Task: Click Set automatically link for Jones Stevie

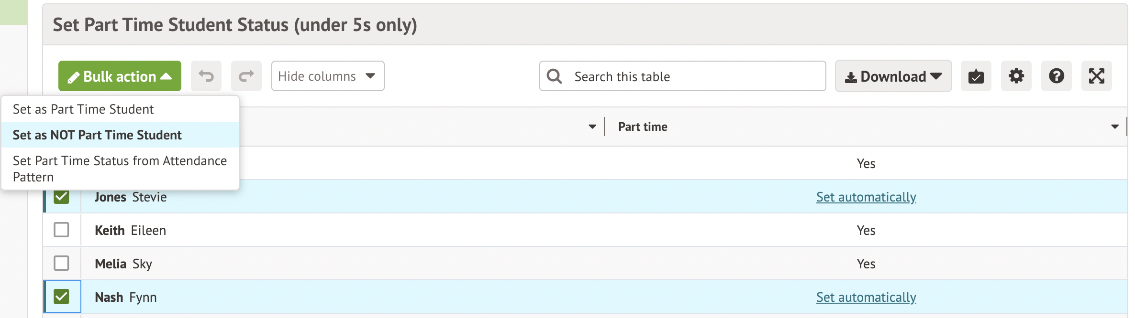Action: click(866, 197)
